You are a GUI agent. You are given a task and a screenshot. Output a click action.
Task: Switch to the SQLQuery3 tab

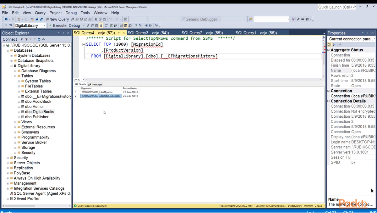point(148,33)
